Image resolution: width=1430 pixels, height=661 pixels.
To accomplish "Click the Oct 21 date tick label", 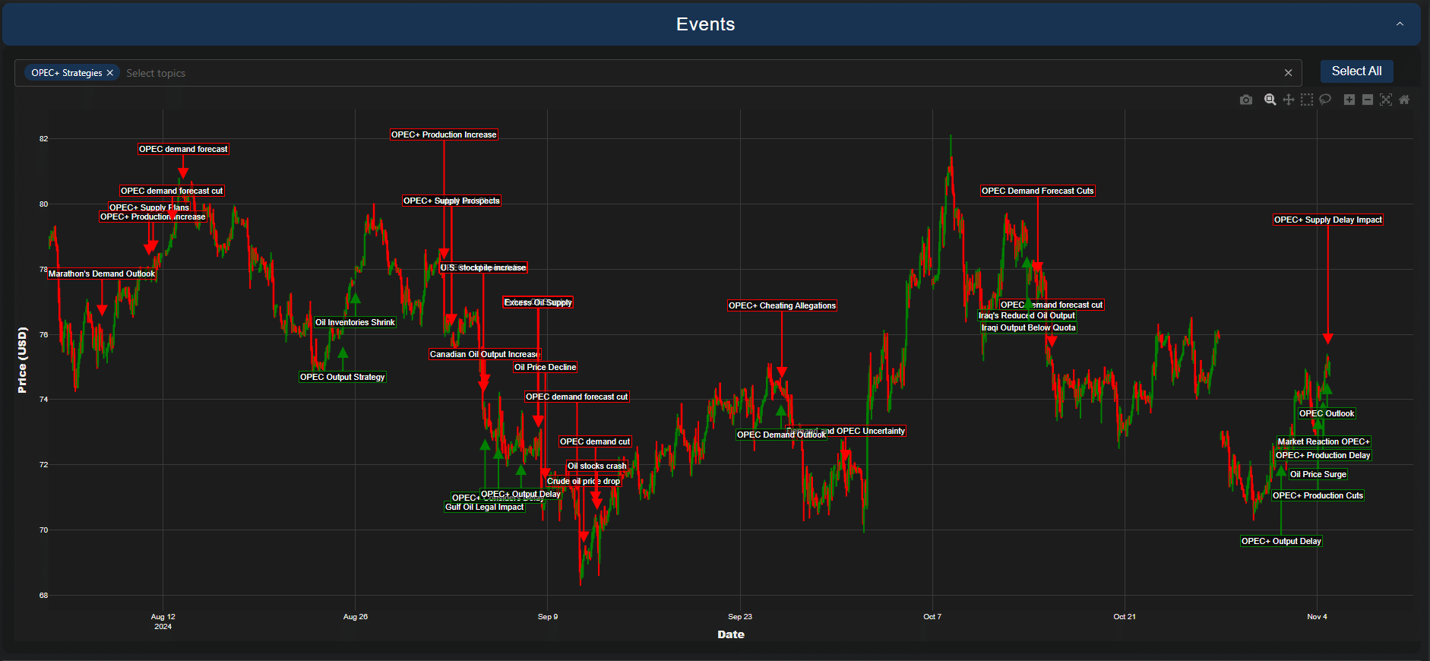I will coord(1125,616).
